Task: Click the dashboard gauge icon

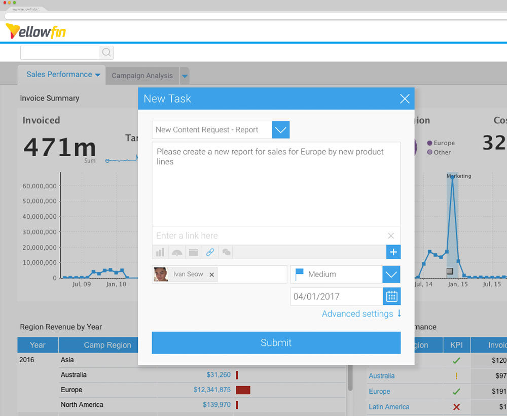Action: (176, 252)
